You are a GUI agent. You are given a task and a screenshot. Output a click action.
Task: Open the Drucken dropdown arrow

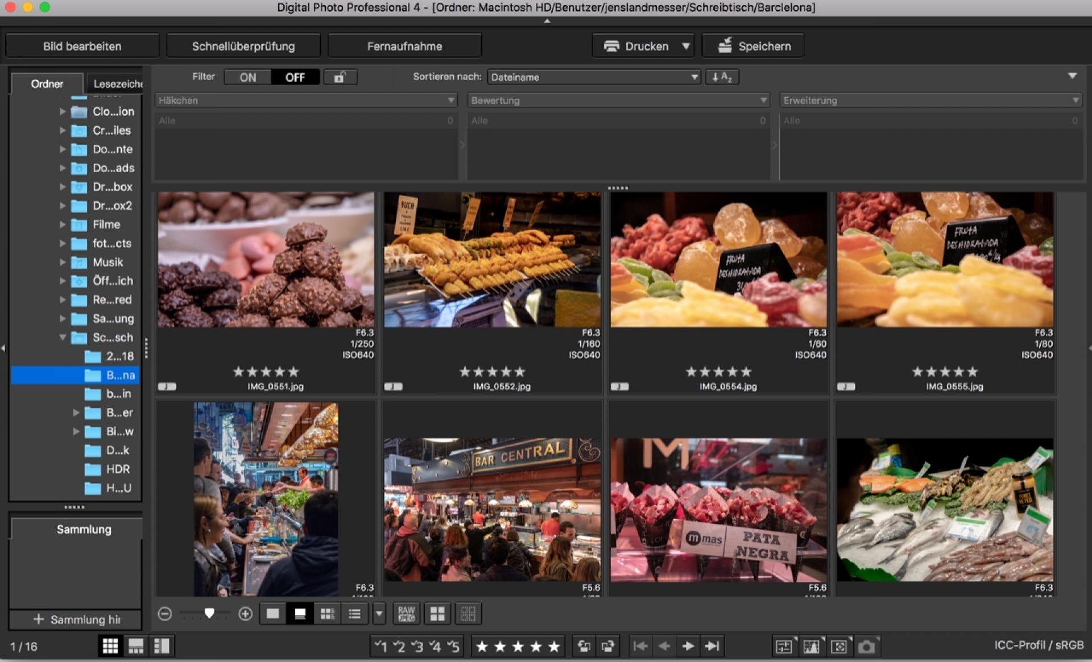(686, 46)
